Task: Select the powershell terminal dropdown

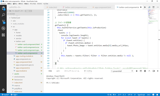Action: pos(122,71)
